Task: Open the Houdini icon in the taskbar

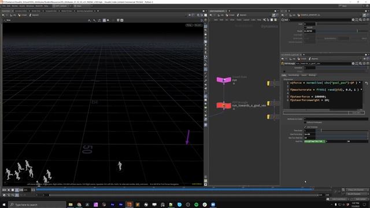Action: click(129, 205)
